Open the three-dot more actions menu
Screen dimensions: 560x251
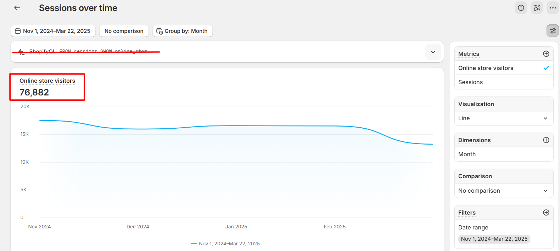[553, 8]
